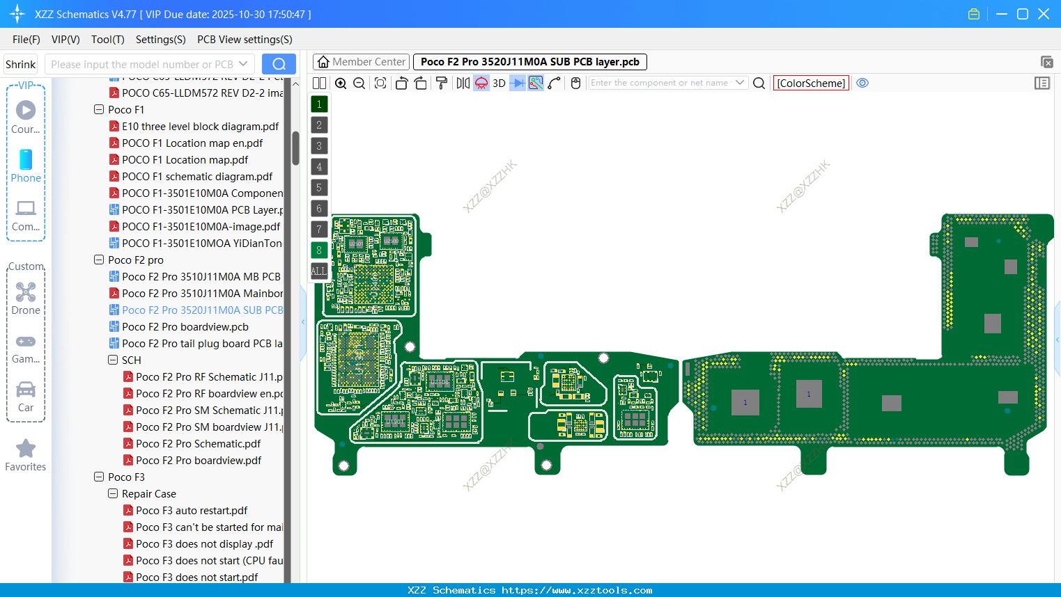Click the split-screen view icon
The height and width of the screenshot is (597, 1061).
click(x=318, y=83)
